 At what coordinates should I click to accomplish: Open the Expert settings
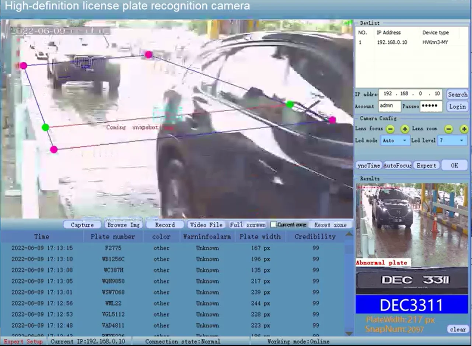tap(426, 165)
